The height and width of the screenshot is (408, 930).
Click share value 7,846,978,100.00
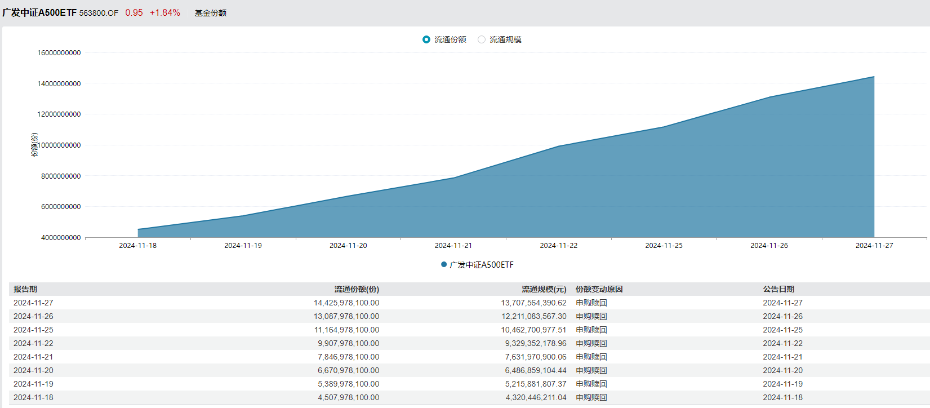[x=349, y=357]
